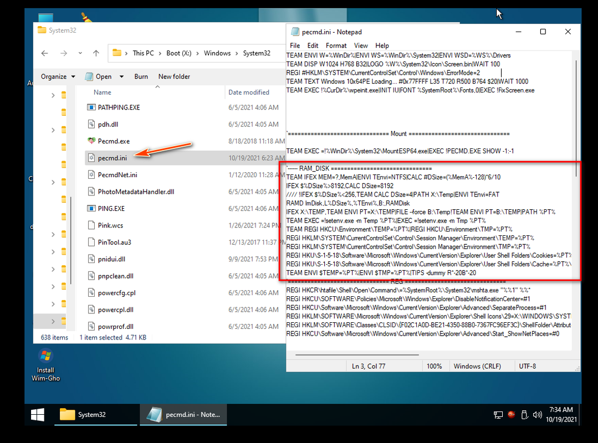The width and height of the screenshot is (598, 443).
Task: Switch to pecmd.ini Notepad taskbar button
Action: [x=183, y=415]
